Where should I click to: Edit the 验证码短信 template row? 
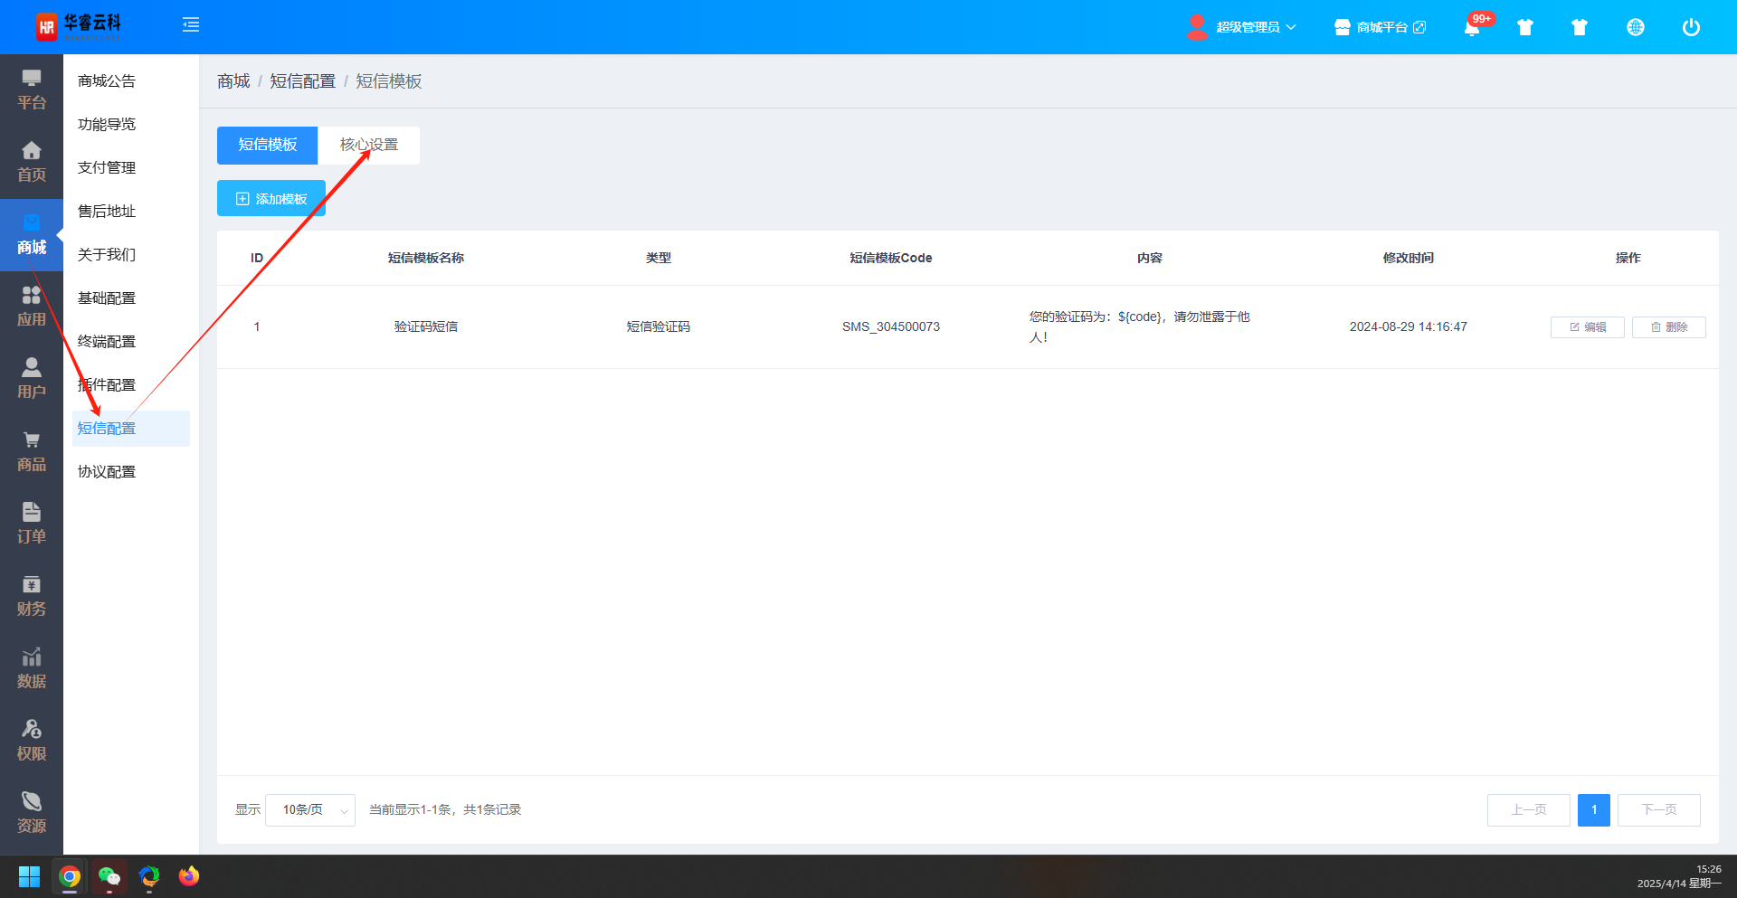pos(1587,326)
